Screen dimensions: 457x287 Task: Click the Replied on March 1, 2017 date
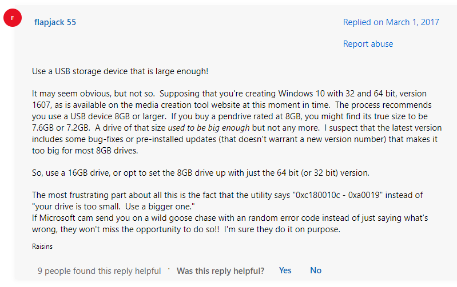[x=391, y=22]
